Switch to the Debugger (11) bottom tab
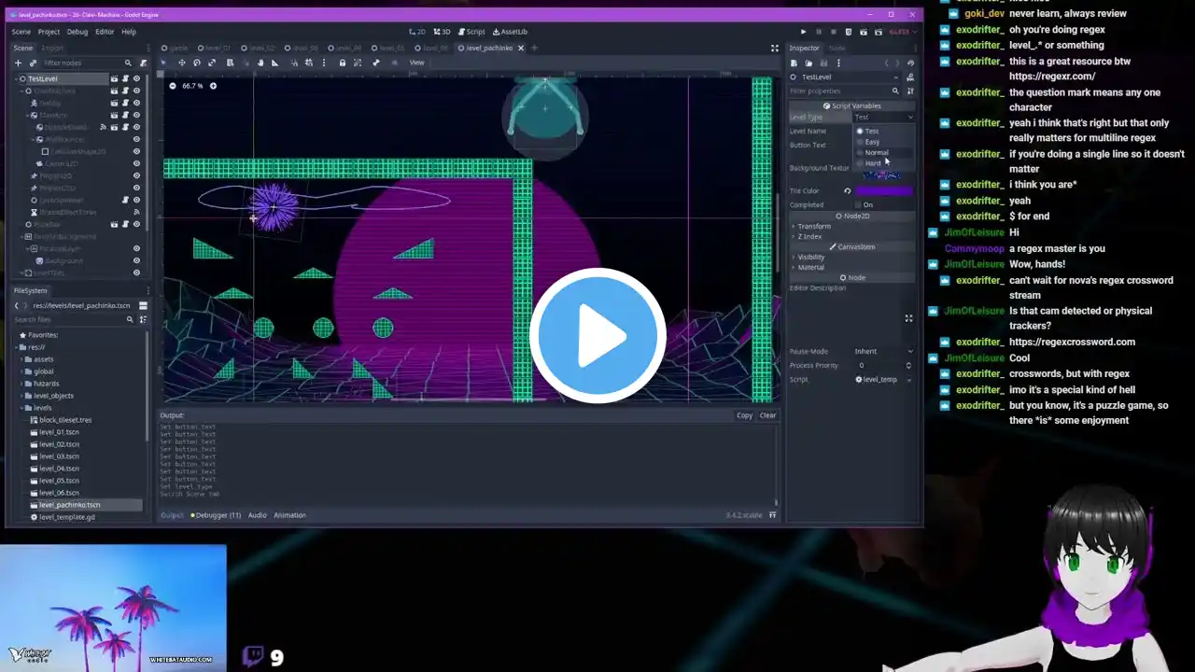The width and height of the screenshot is (1195, 672). tap(216, 515)
